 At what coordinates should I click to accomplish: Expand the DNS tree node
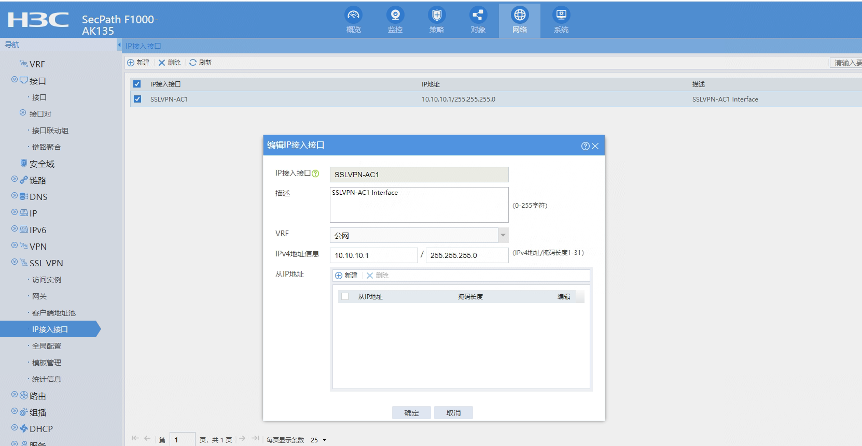15,196
